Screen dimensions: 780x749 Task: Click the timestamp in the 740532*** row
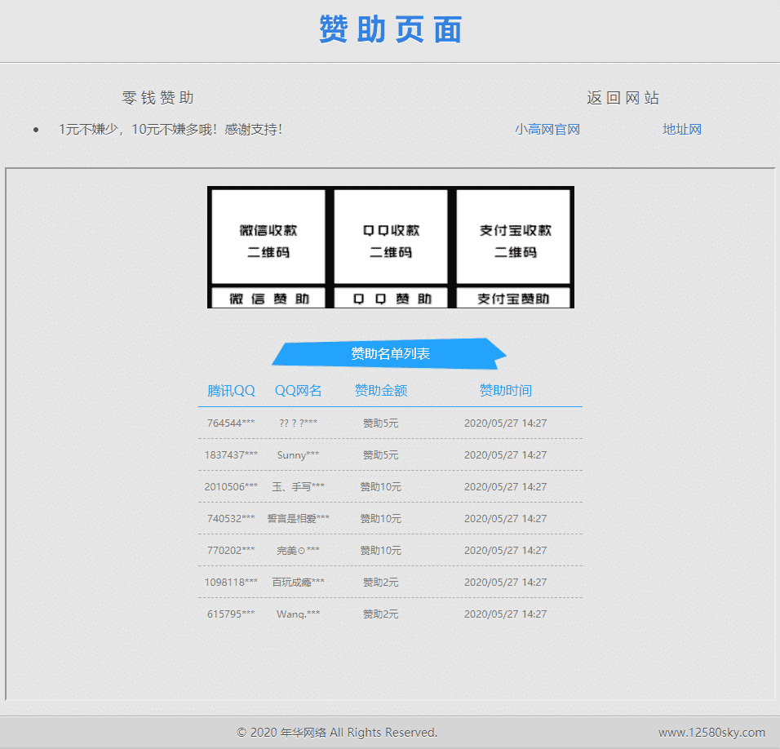505,519
